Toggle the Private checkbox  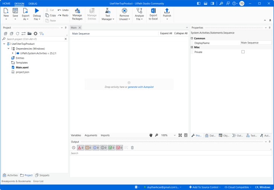tap(243, 52)
